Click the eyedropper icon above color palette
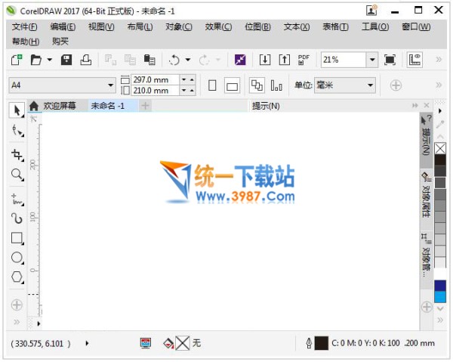 pyautogui.click(x=440, y=125)
